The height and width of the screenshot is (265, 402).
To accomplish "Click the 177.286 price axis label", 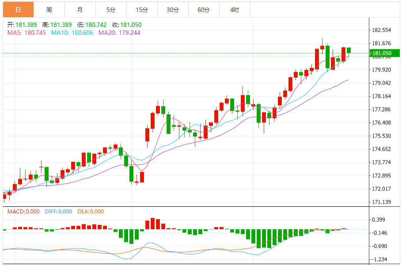I will tap(382, 109).
